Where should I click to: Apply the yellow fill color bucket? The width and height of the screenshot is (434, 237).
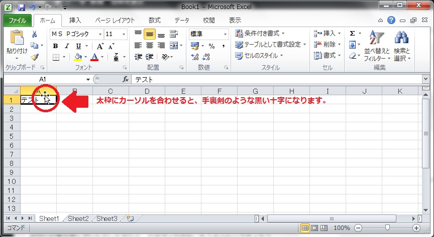(78, 57)
